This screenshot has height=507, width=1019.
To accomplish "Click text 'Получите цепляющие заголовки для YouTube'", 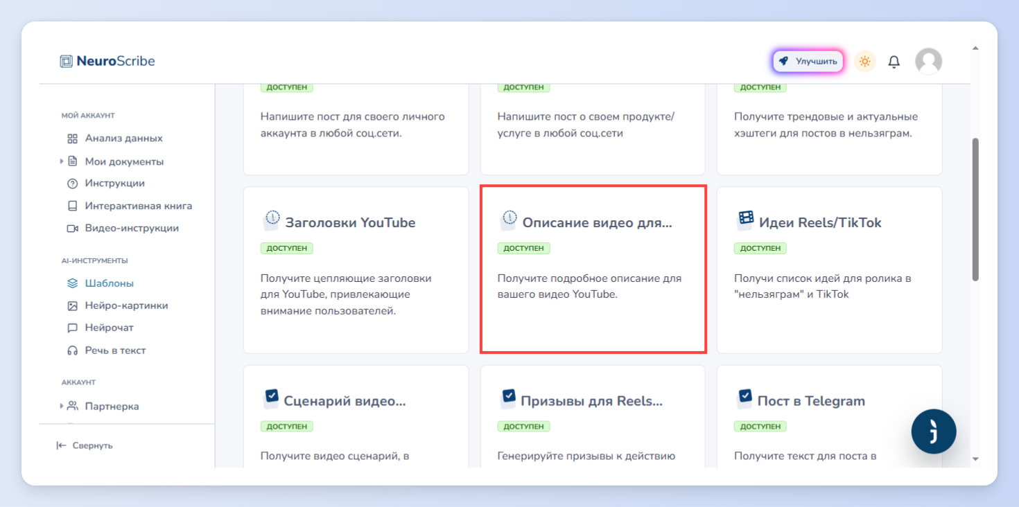I will coord(346,286).
